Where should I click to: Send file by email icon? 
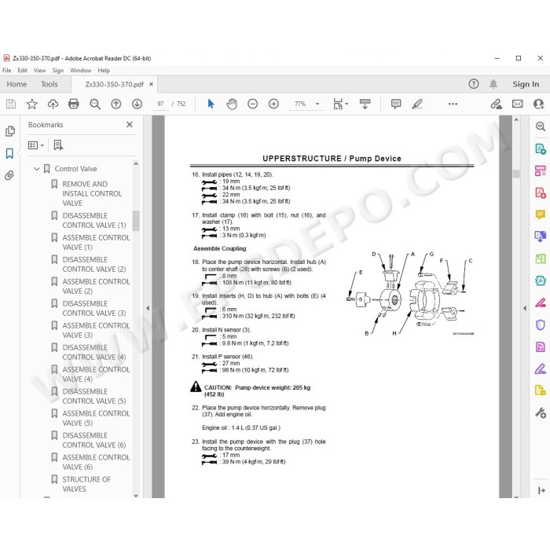pos(517,104)
